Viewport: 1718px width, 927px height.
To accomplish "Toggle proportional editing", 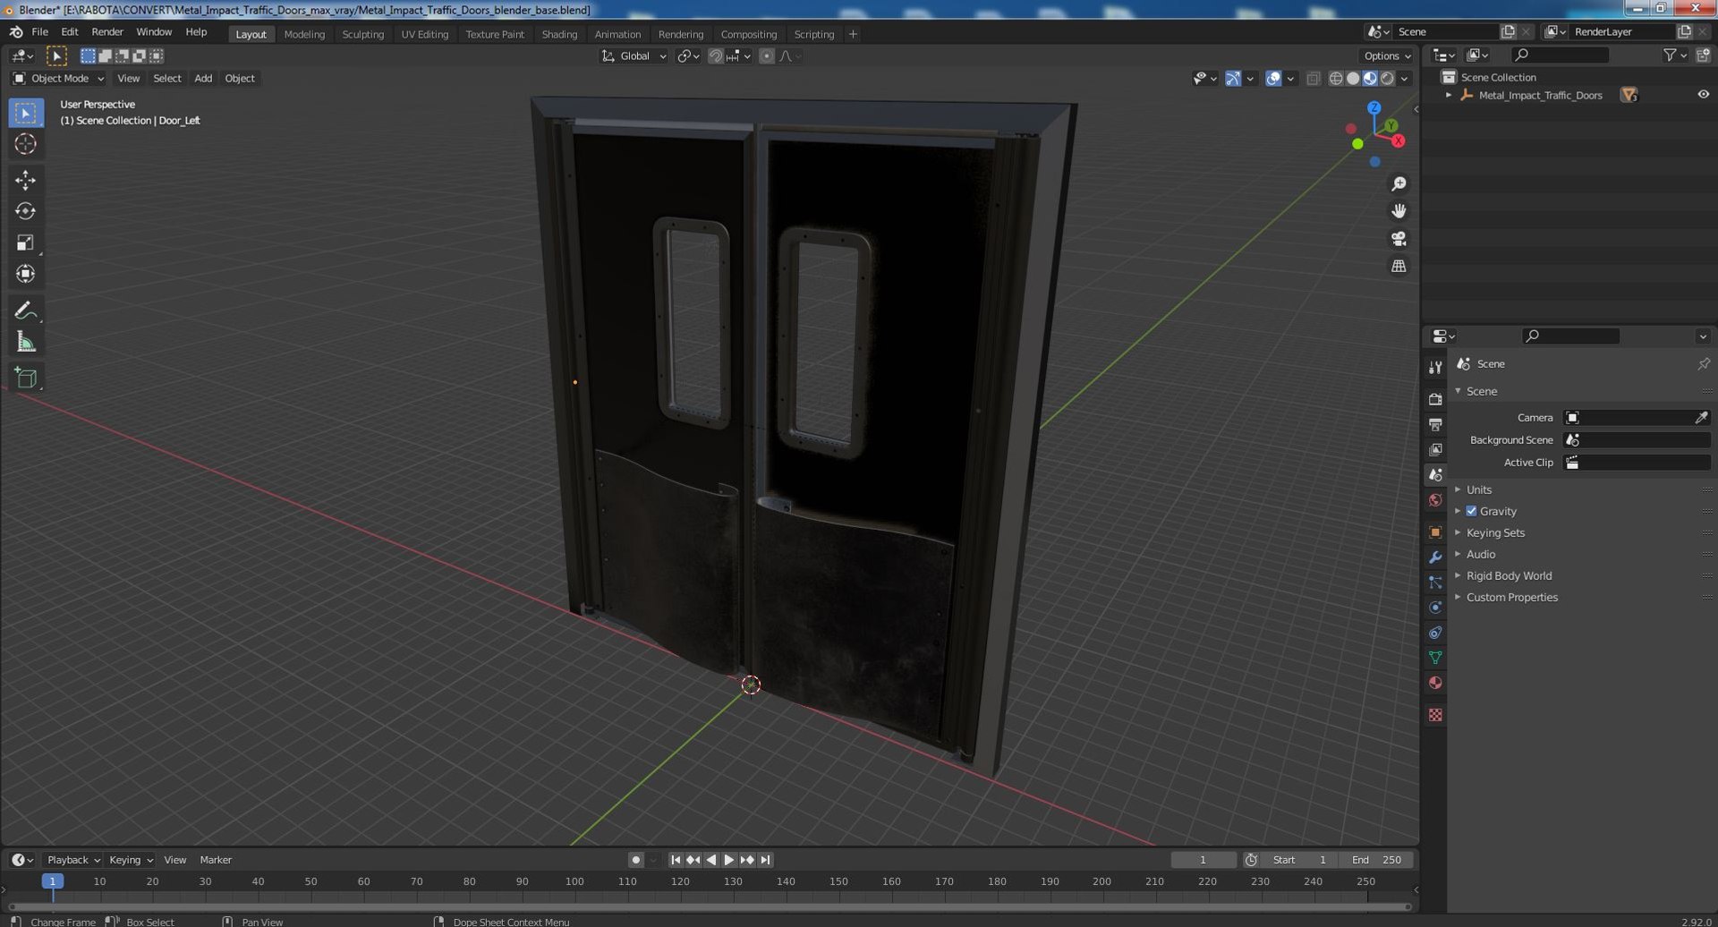I will [x=766, y=55].
